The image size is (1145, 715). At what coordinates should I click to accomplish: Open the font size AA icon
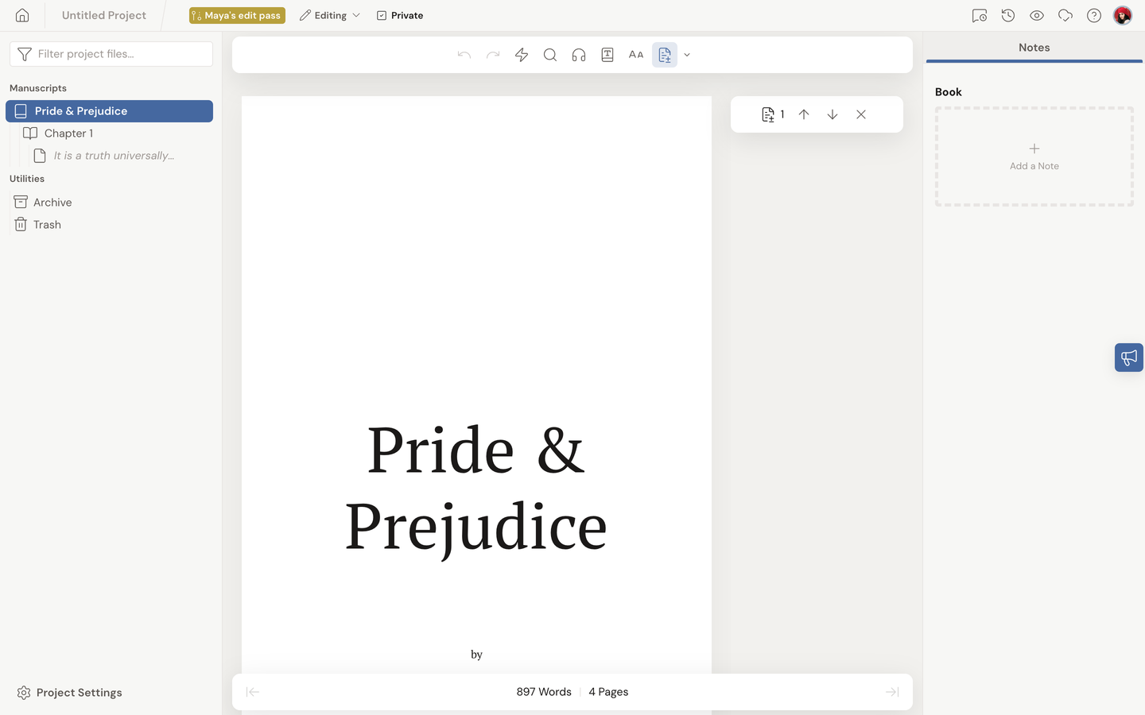pos(636,55)
